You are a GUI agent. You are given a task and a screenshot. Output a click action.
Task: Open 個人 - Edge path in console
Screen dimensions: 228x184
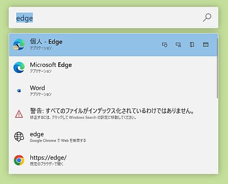pyautogui.click(x=206, y=45)
